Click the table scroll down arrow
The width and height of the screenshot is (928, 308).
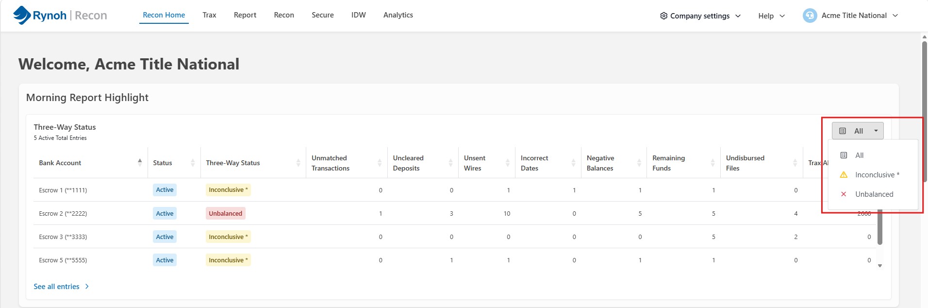pyautogui.click(x=879, y=266)
